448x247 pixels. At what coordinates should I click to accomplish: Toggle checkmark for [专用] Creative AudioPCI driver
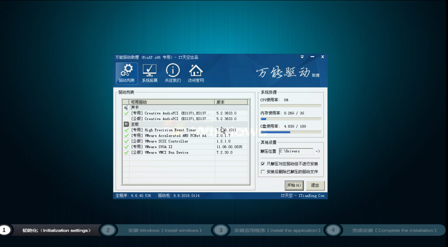tap(126, 113)
